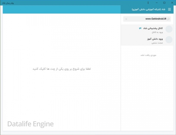Click the لطفا برای شروع prompt text
Screen dimensions: 176x135
[62, 69]
